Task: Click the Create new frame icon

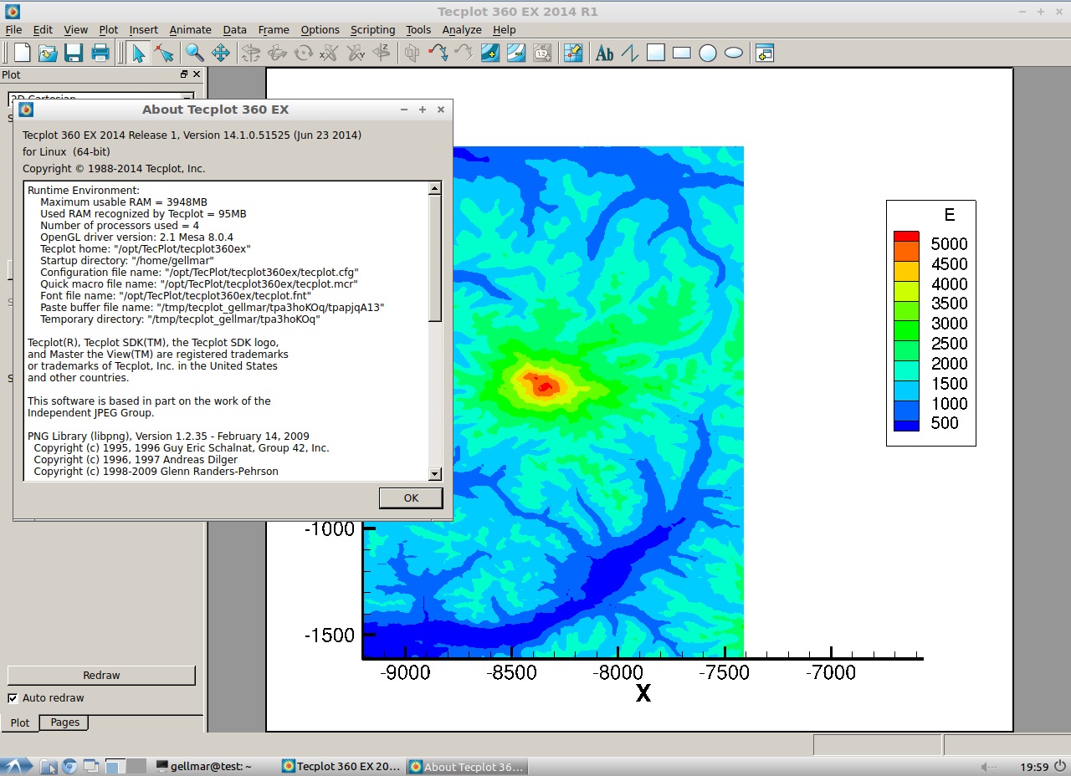Action: (764, 53)
